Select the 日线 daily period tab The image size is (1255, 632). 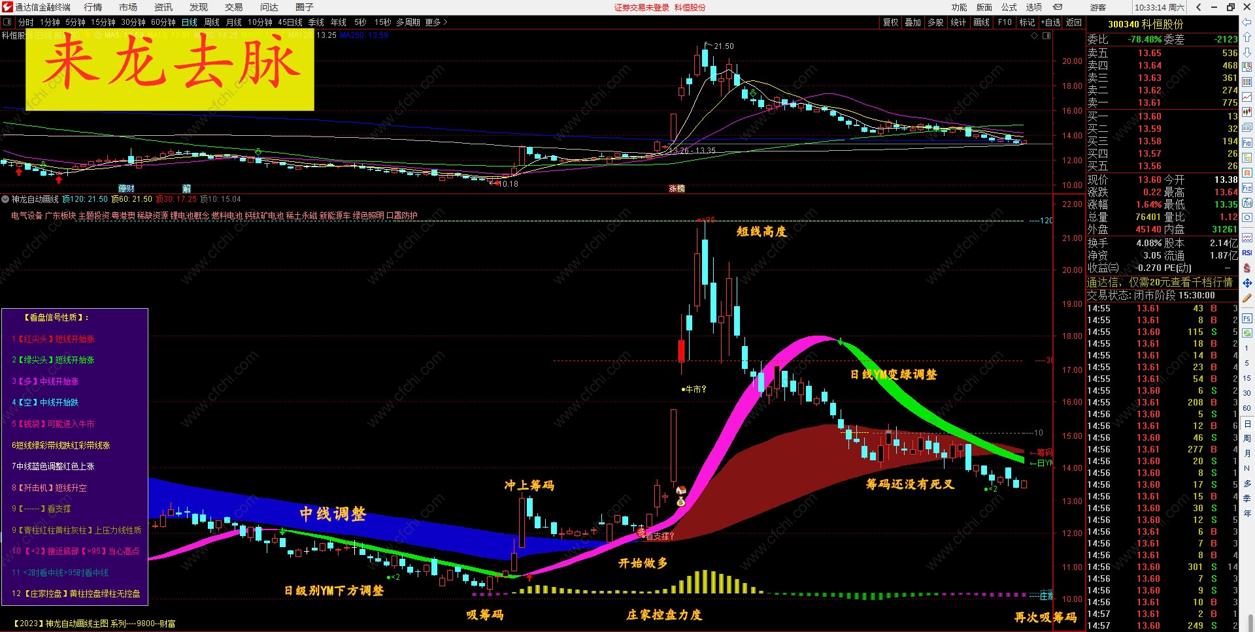(190, 22)
